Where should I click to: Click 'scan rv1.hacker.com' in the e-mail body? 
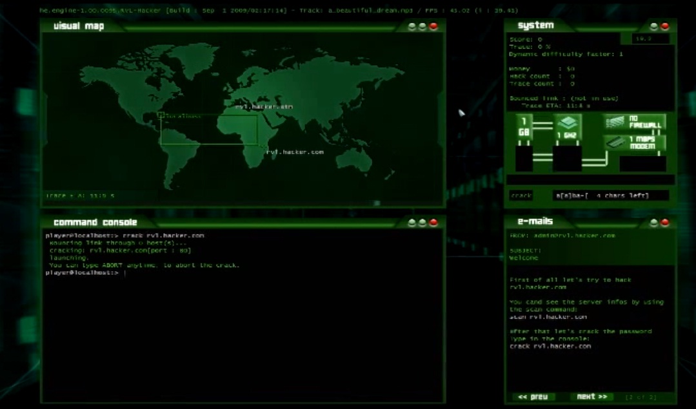(x=548, y=317)
